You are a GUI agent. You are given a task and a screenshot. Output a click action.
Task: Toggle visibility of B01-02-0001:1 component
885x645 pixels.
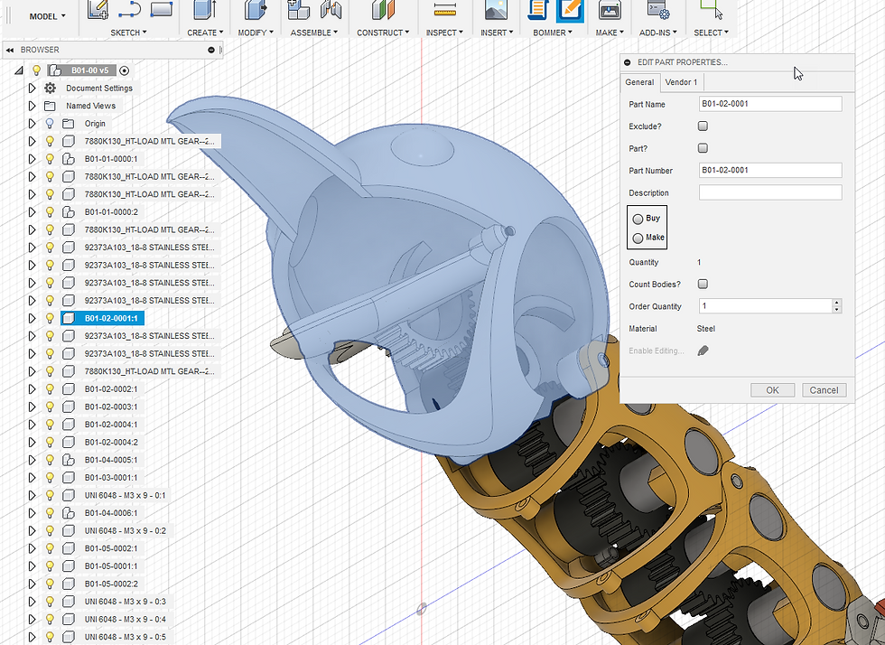50,318
